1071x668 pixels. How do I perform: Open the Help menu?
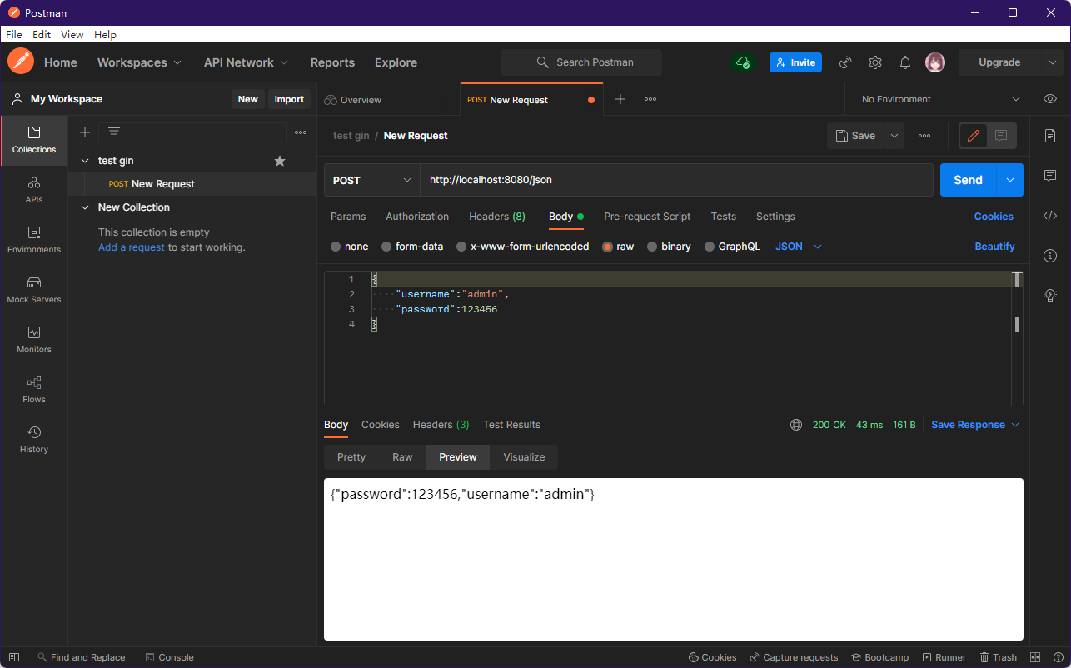[x=105, y=35]
